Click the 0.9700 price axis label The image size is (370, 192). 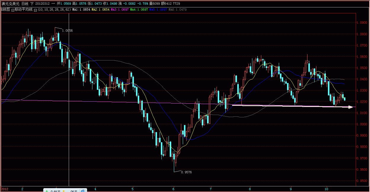click(362, 158)
